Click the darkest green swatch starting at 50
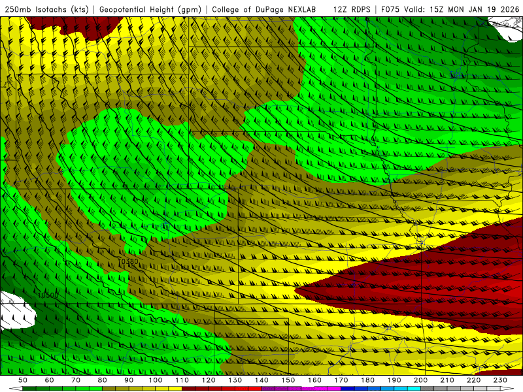The height and width of the screenshot is (392, 523). pyautogui.click(x=29, y=389)
